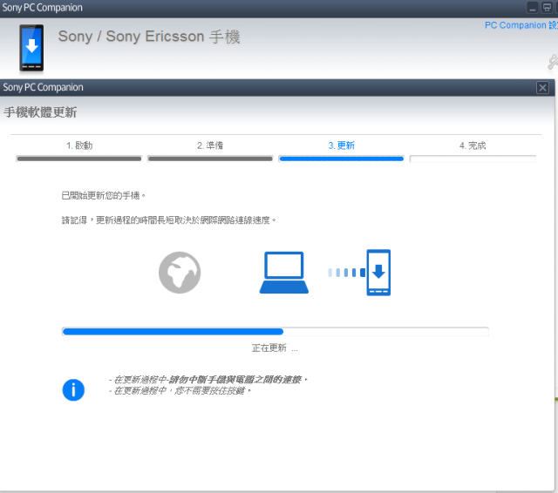
Task: Restore the main Sony PC Companion window
Action: tap(547, 8)
